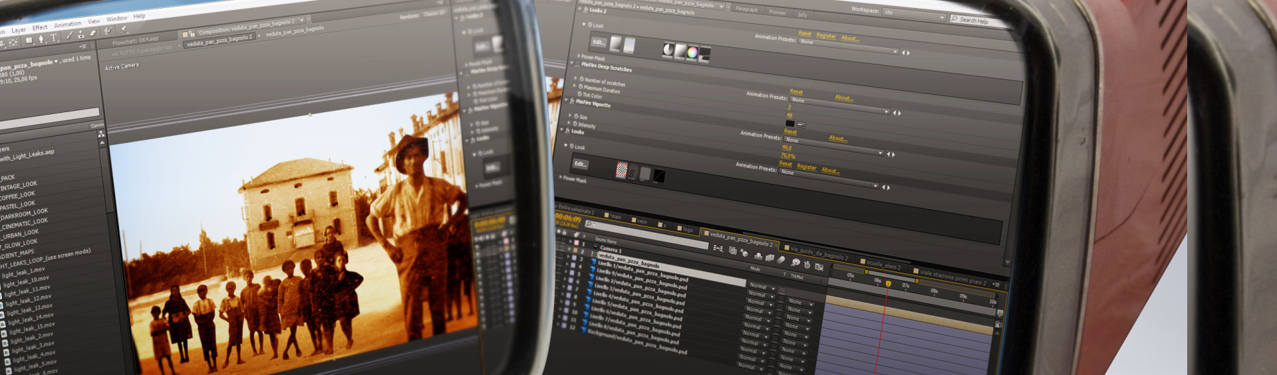The image size is (1277, 375).
Task: Select the Pan Behind anchor point tool
Action: [13, 42]
